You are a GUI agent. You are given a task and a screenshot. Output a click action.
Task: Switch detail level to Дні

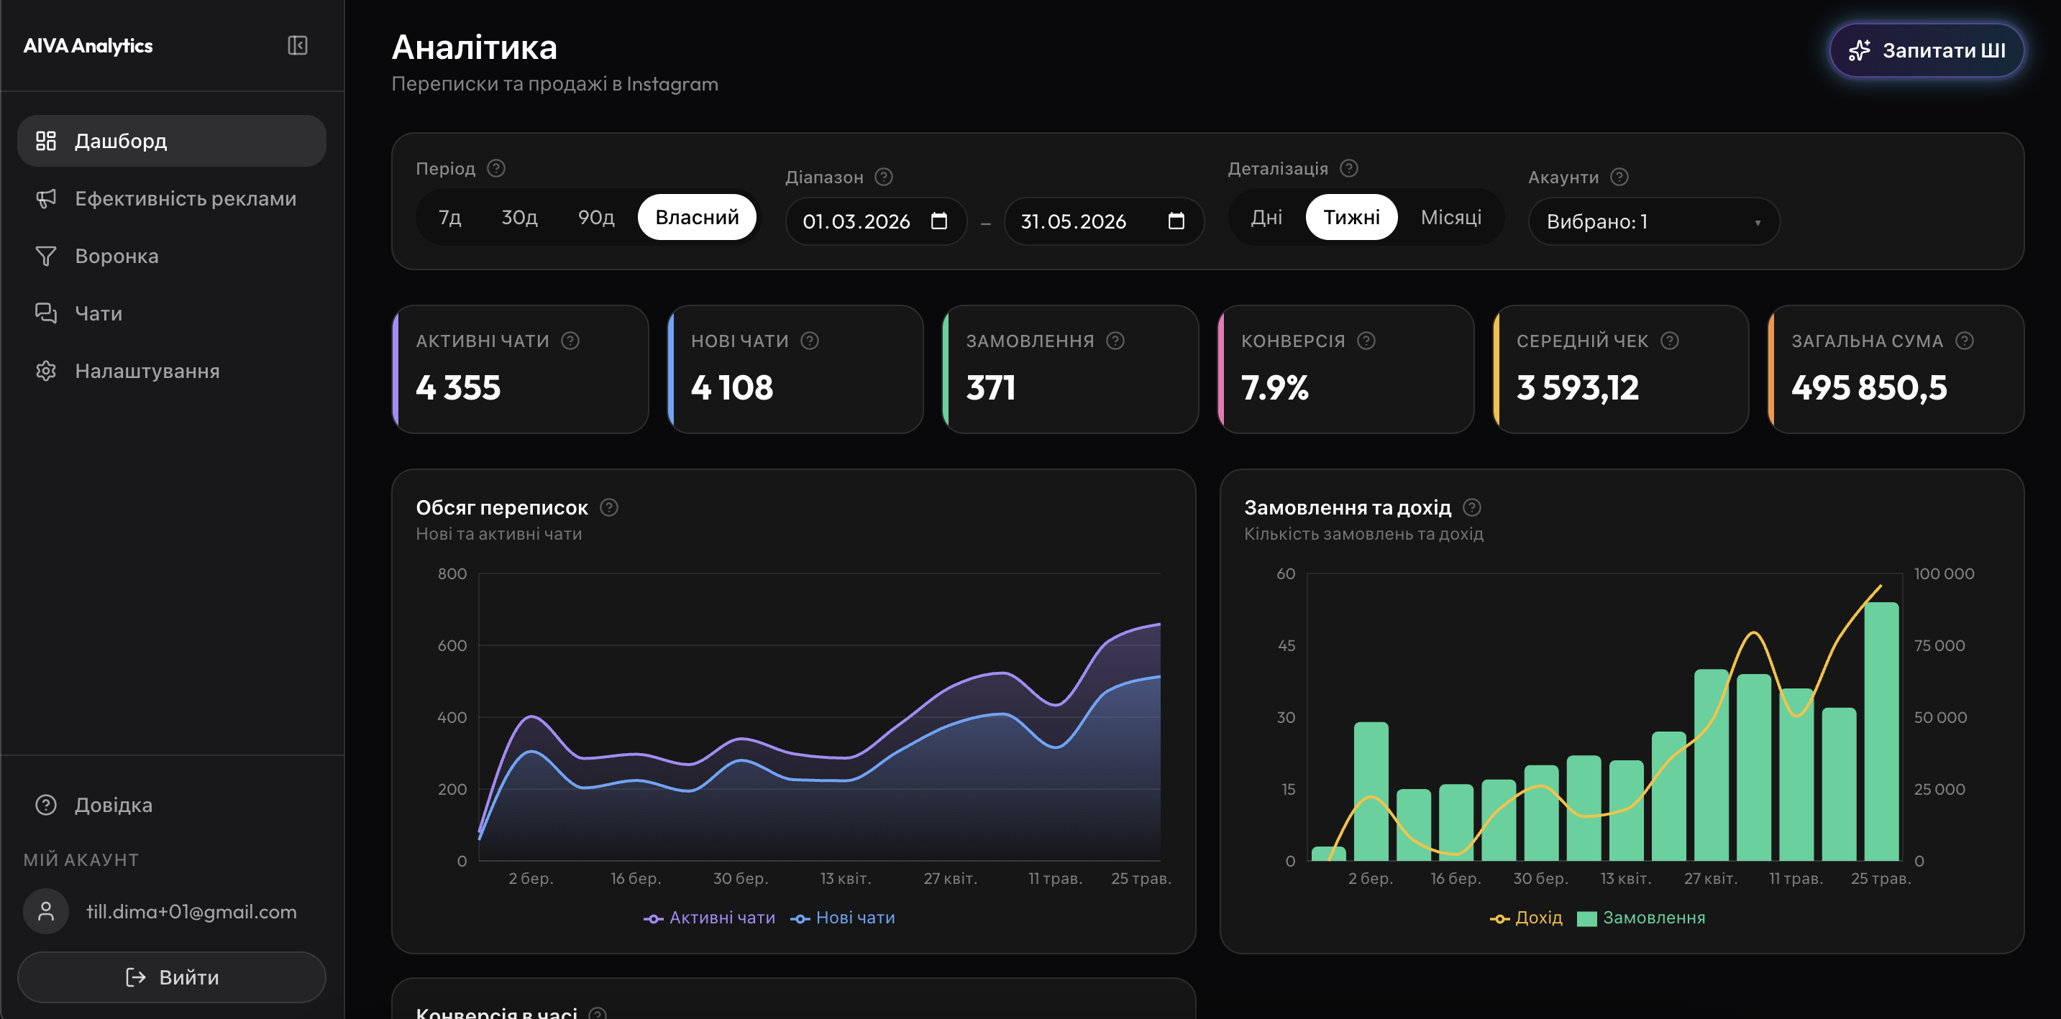1266,218
